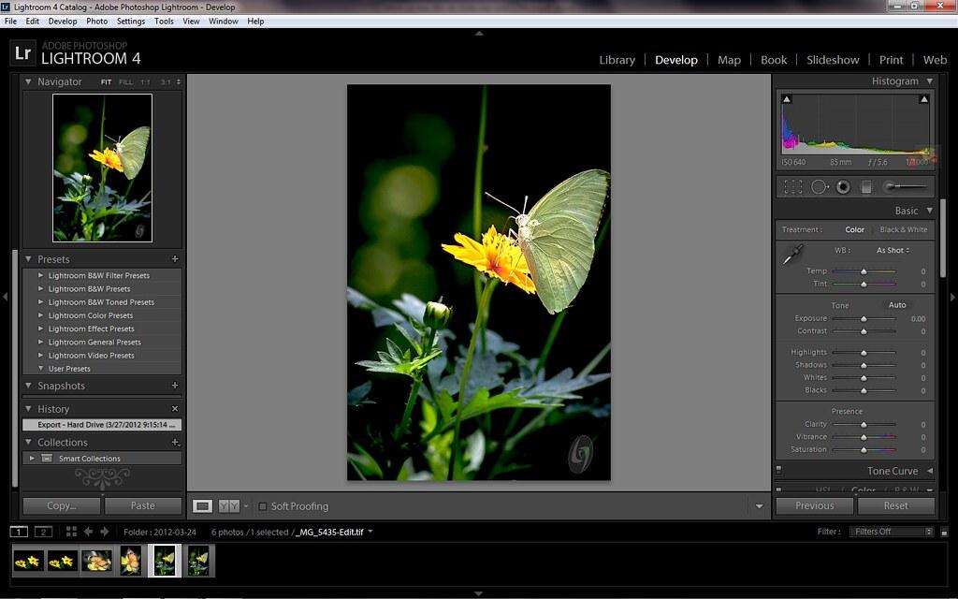
Task: Expand Smart Collections set
Action: (32, 458)
